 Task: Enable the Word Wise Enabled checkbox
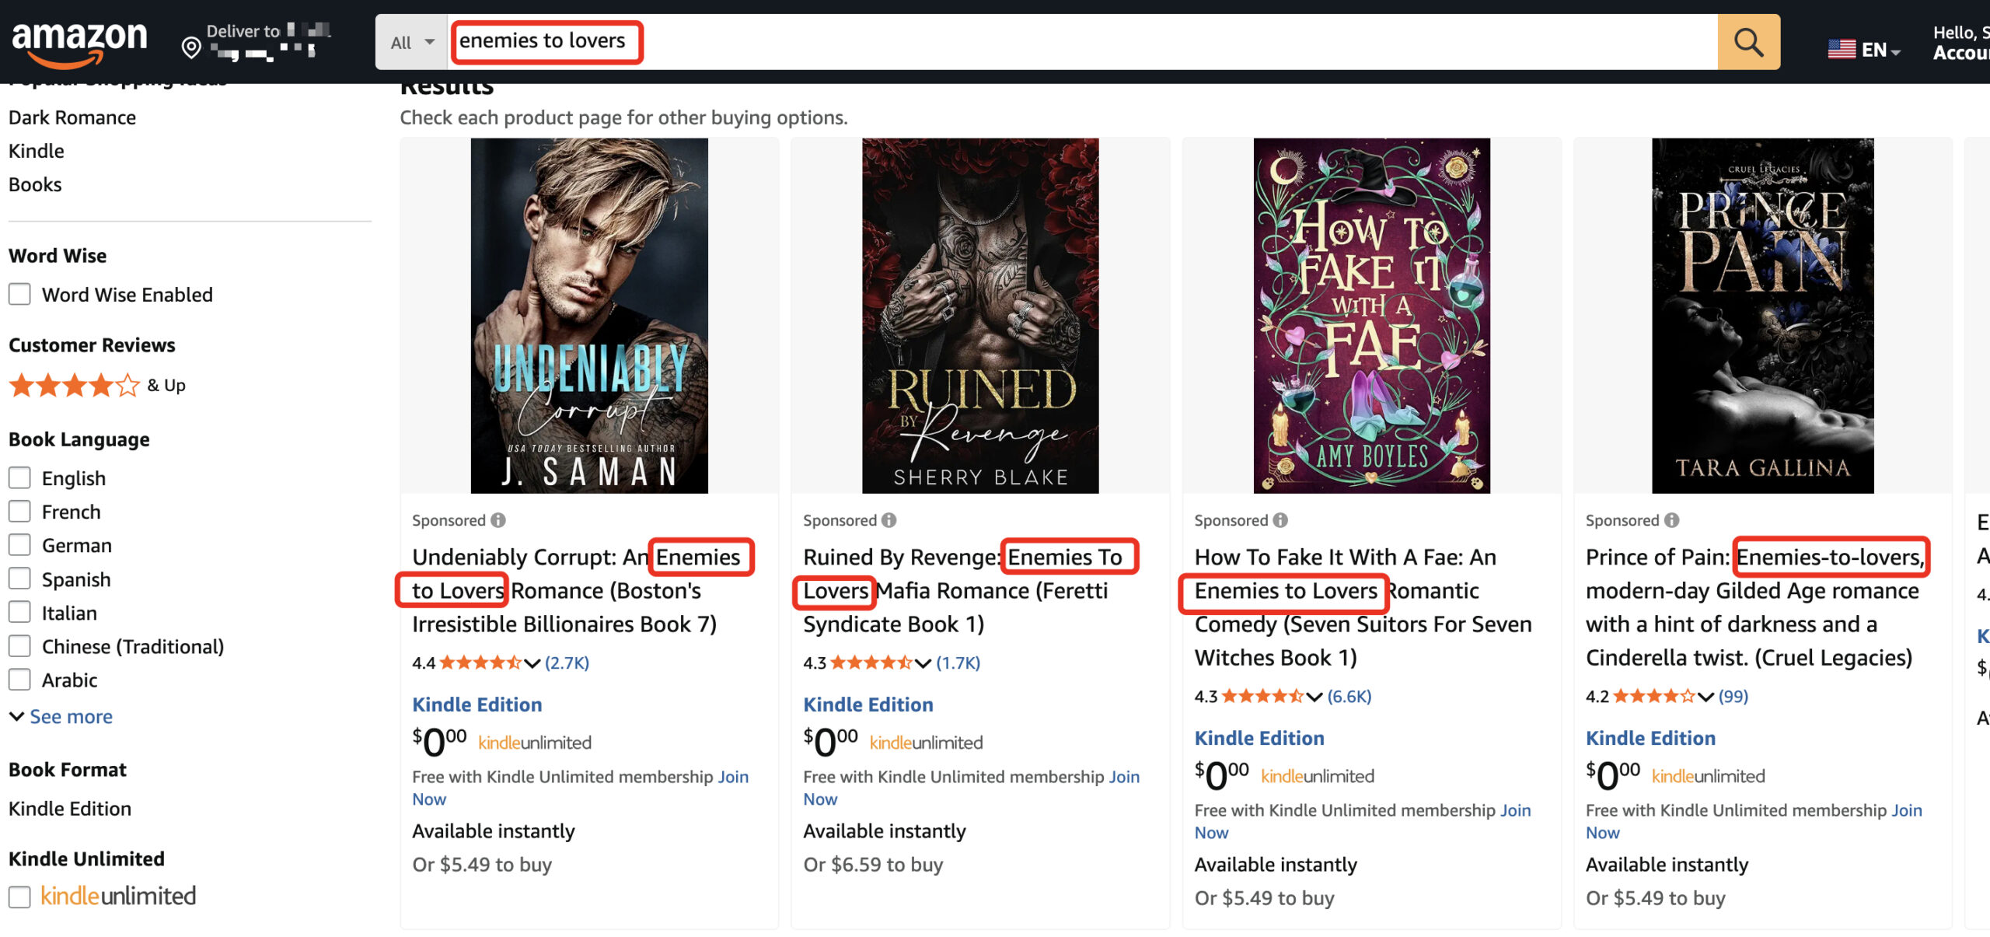click(x=19, y=295)
